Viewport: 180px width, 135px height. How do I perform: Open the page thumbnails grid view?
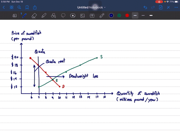12,7
